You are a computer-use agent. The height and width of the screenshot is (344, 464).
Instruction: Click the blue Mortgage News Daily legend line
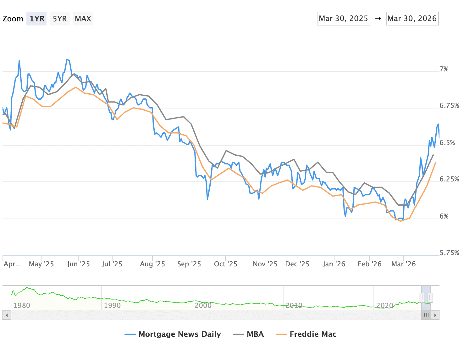[130, 334]
